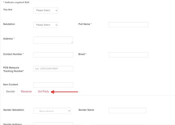Click the Address textarea resize handle
Image resolution: width=175 pixels, height=125 pixels.
click(72, 42)
